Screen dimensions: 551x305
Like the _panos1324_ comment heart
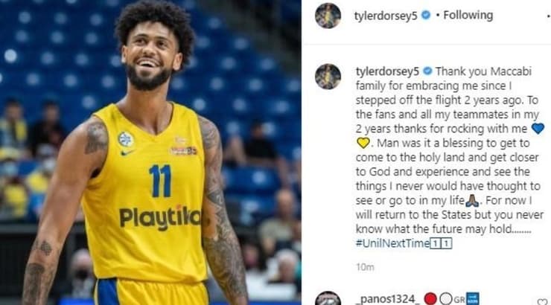point(542,301)
